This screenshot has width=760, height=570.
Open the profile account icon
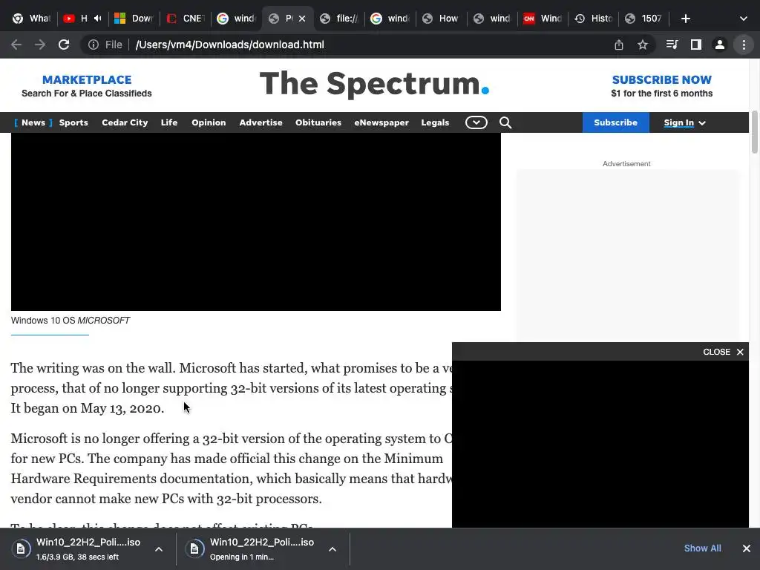click(x=720, y=45)
